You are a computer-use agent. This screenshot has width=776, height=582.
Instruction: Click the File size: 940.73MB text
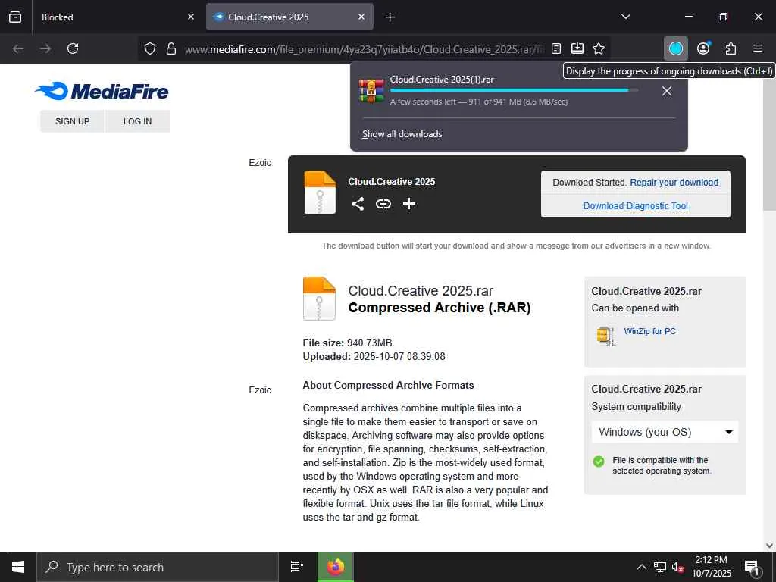347,343
